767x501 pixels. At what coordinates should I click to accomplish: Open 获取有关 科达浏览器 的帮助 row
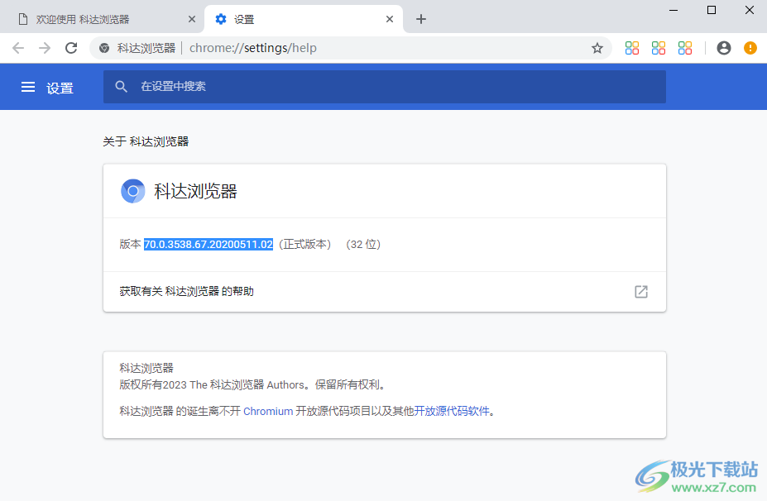click(385, 292)
